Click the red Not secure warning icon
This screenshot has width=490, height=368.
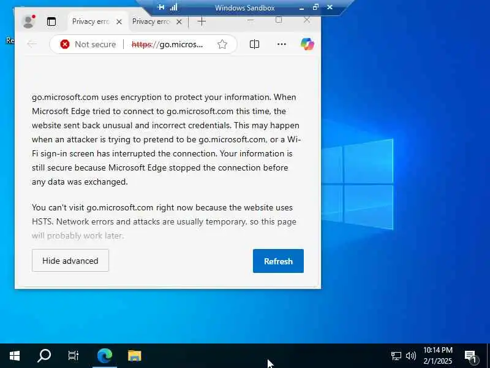(x=65, y=44)
